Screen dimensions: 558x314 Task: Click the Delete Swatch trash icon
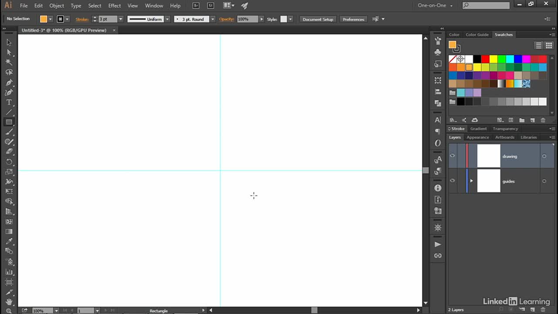(543, 120)
